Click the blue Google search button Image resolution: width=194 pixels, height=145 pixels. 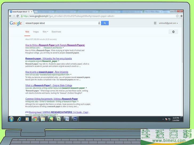pyautogui.click(x=105, y=23)
